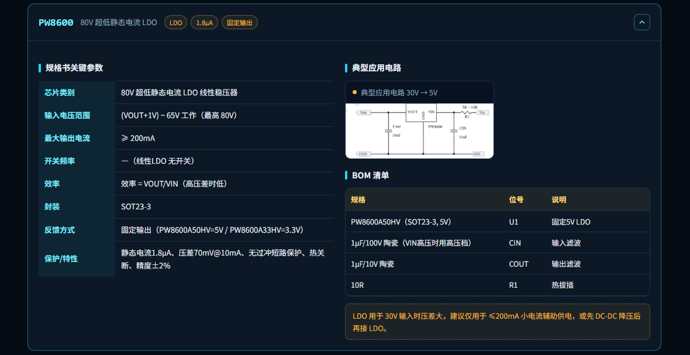Click the SOT23-3 package value
690x355 pixels.
pos(136,207)
